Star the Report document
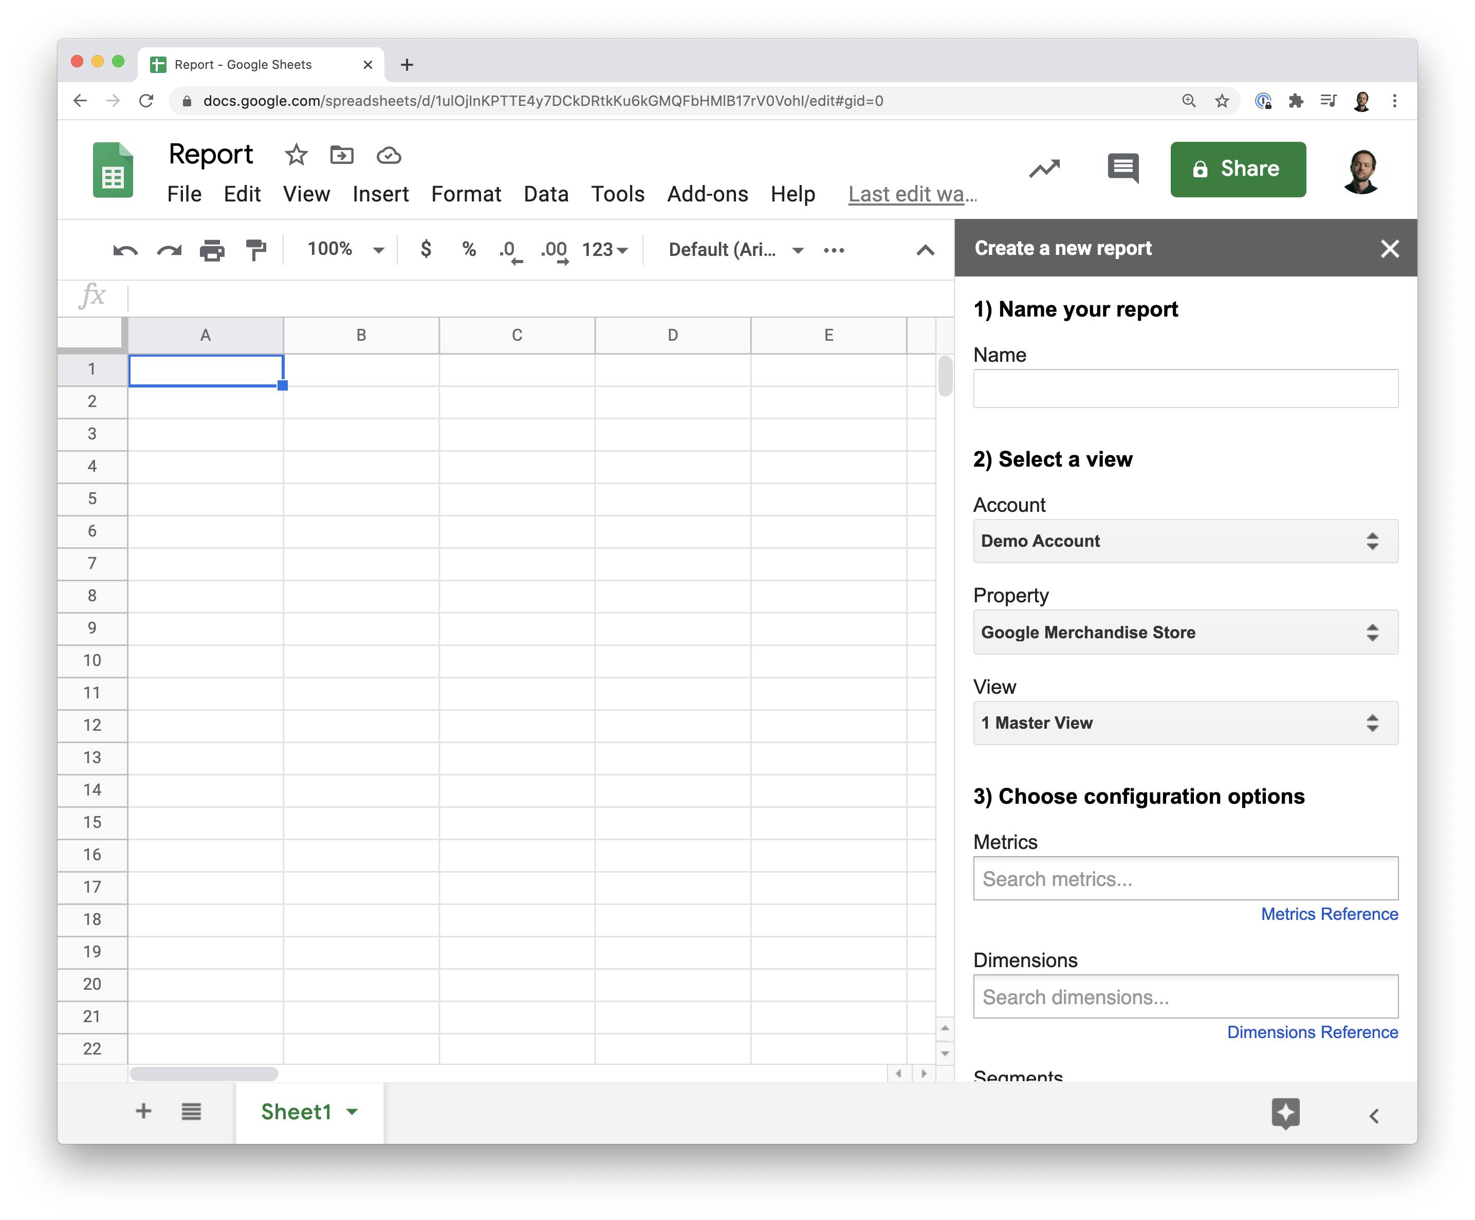Image resolution: width=1475 pixels, height=1220 pixels. 296,155
